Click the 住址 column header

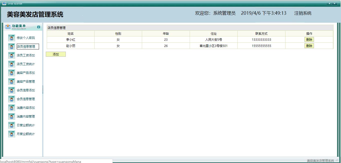click(214, 33)
